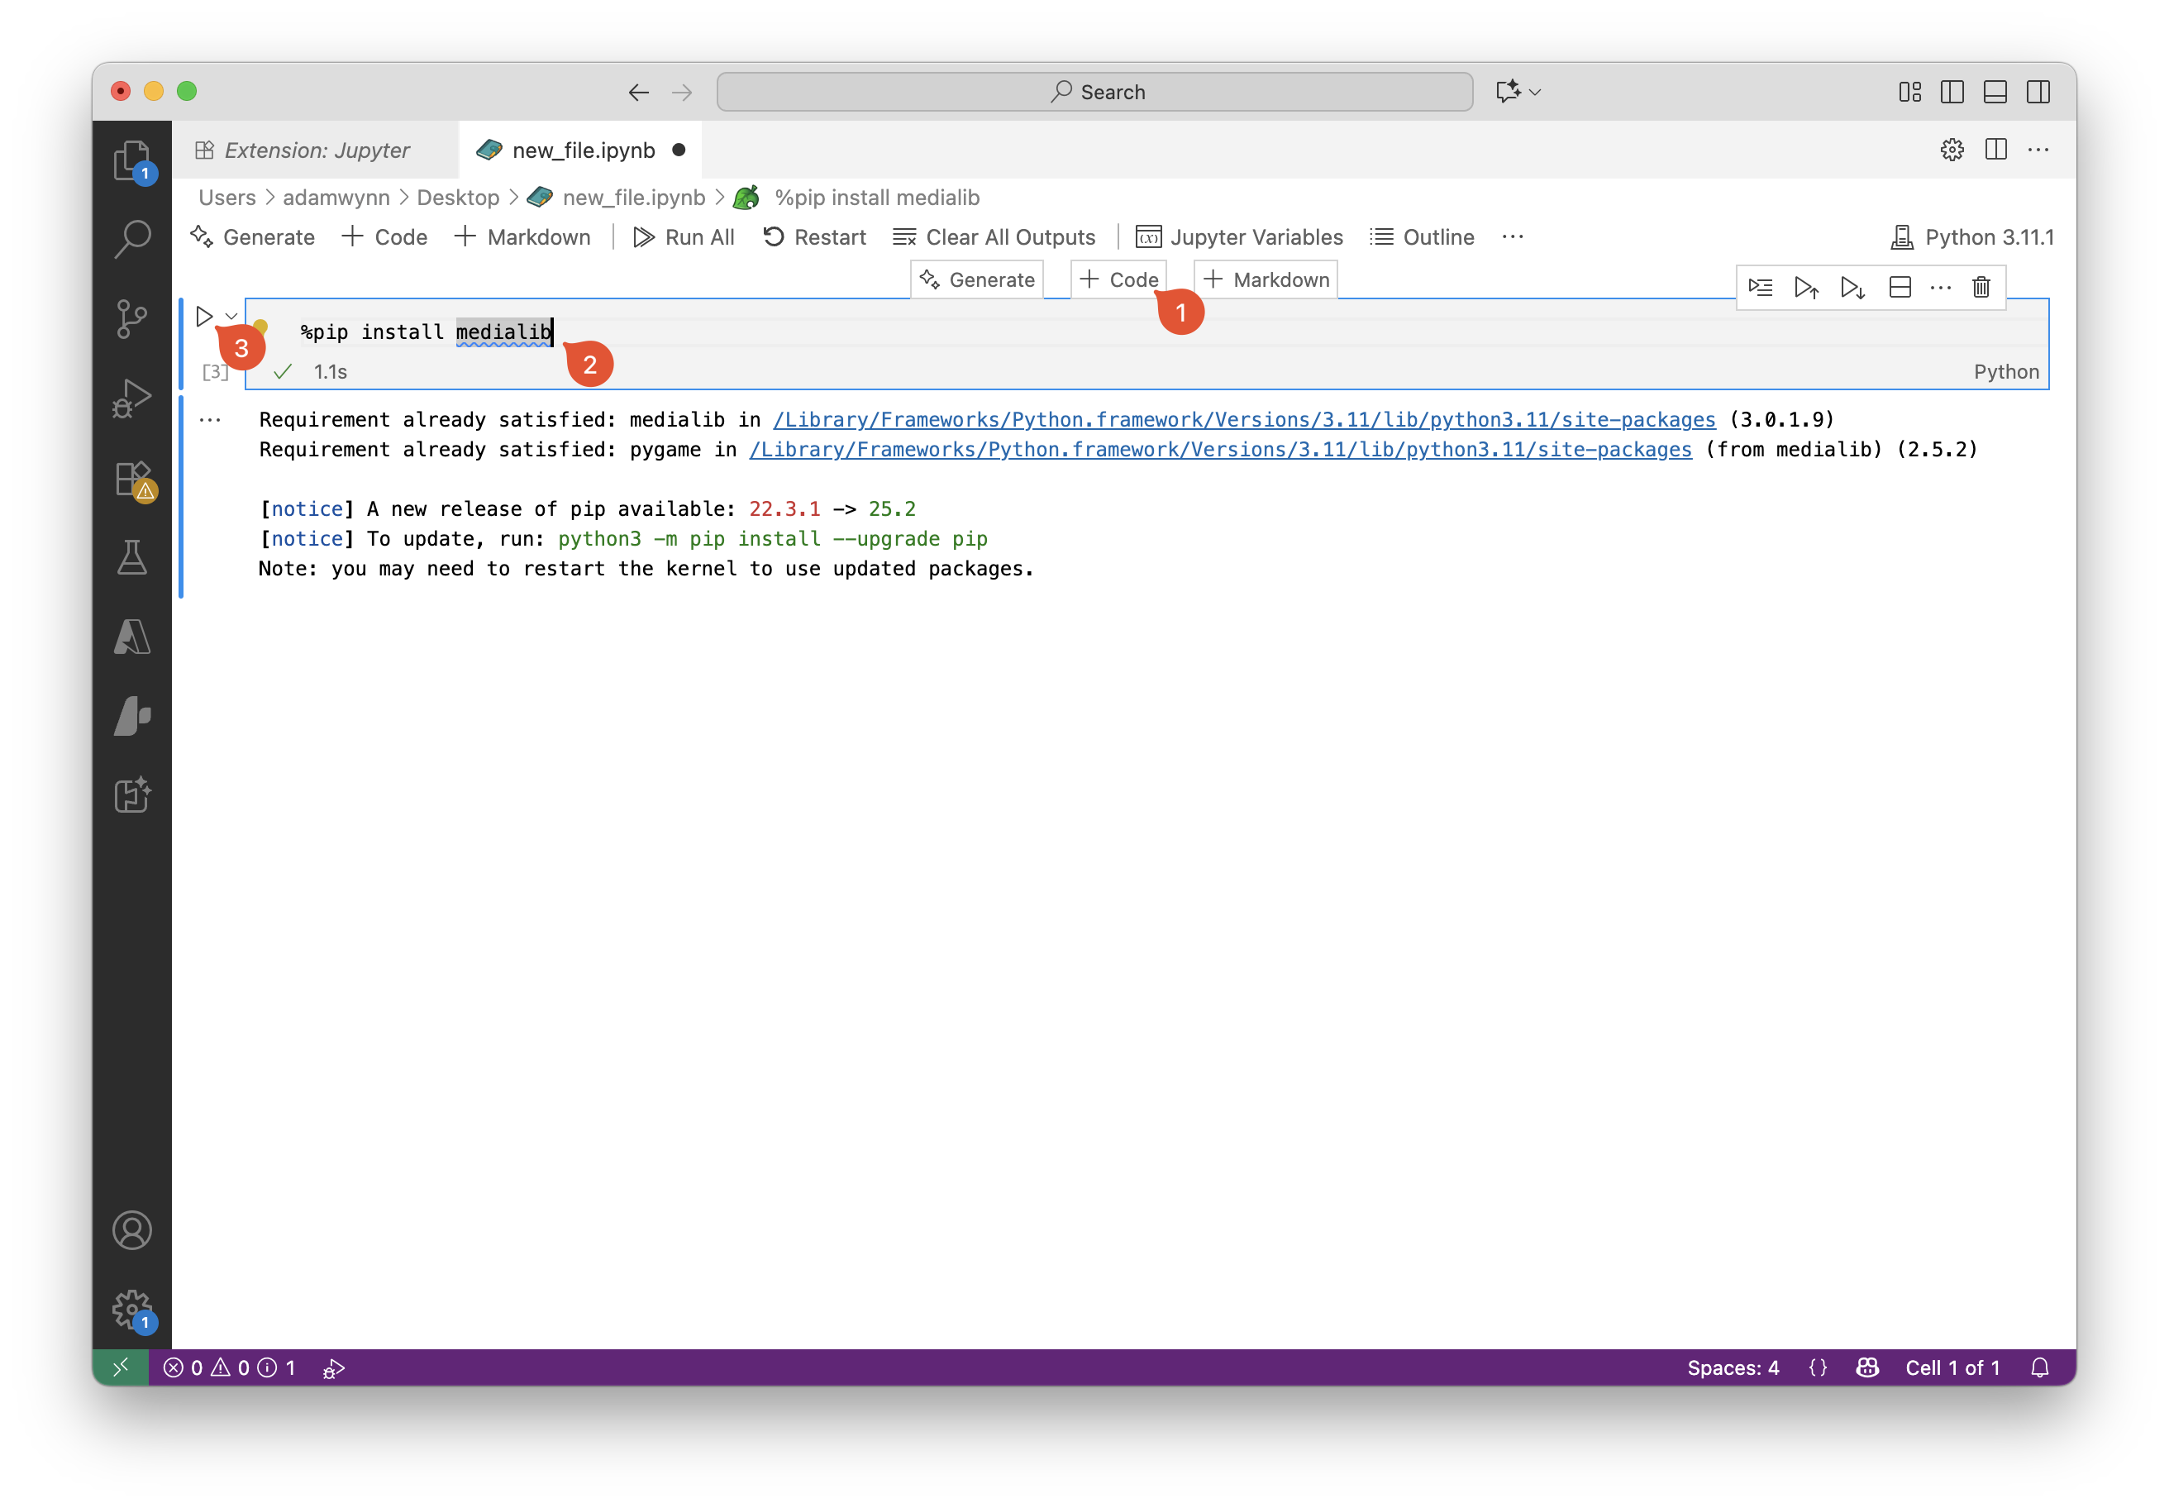
Task: Open the Copilot chat dropdown arrow
Action: [x=1535, y=92]
